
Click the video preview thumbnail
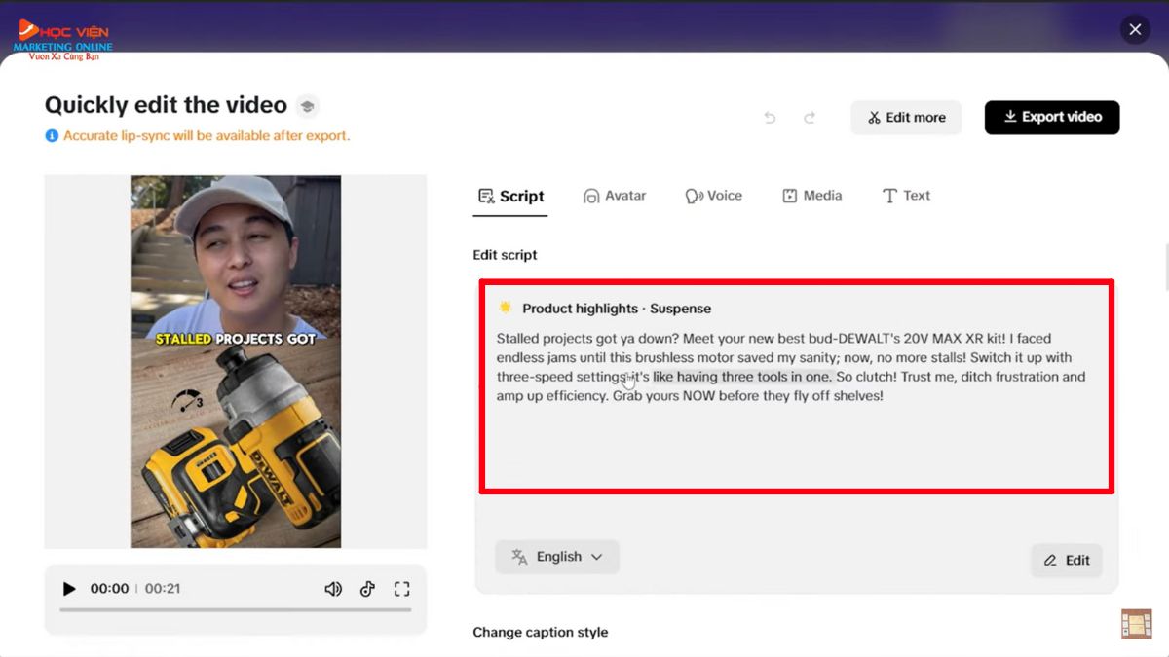pos(236,361)
